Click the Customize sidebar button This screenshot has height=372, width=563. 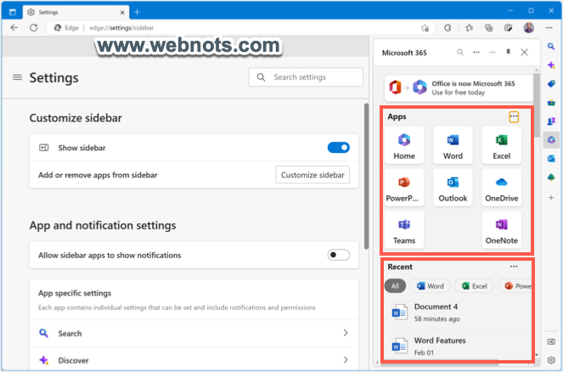click(x=313, y=175)
